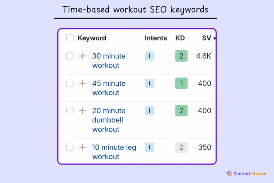274x183 pixels.
Task: Click the Intents column header
Action: 156,38
